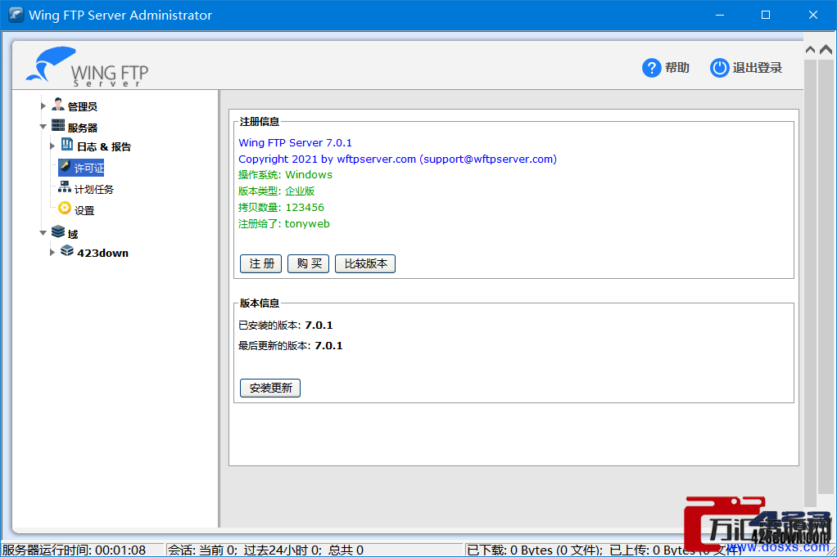The width and height of the screenshot is (837, 557).
Task: Click the 管理员 person icon
Action: pyautogui.click(x=58, y=105)
